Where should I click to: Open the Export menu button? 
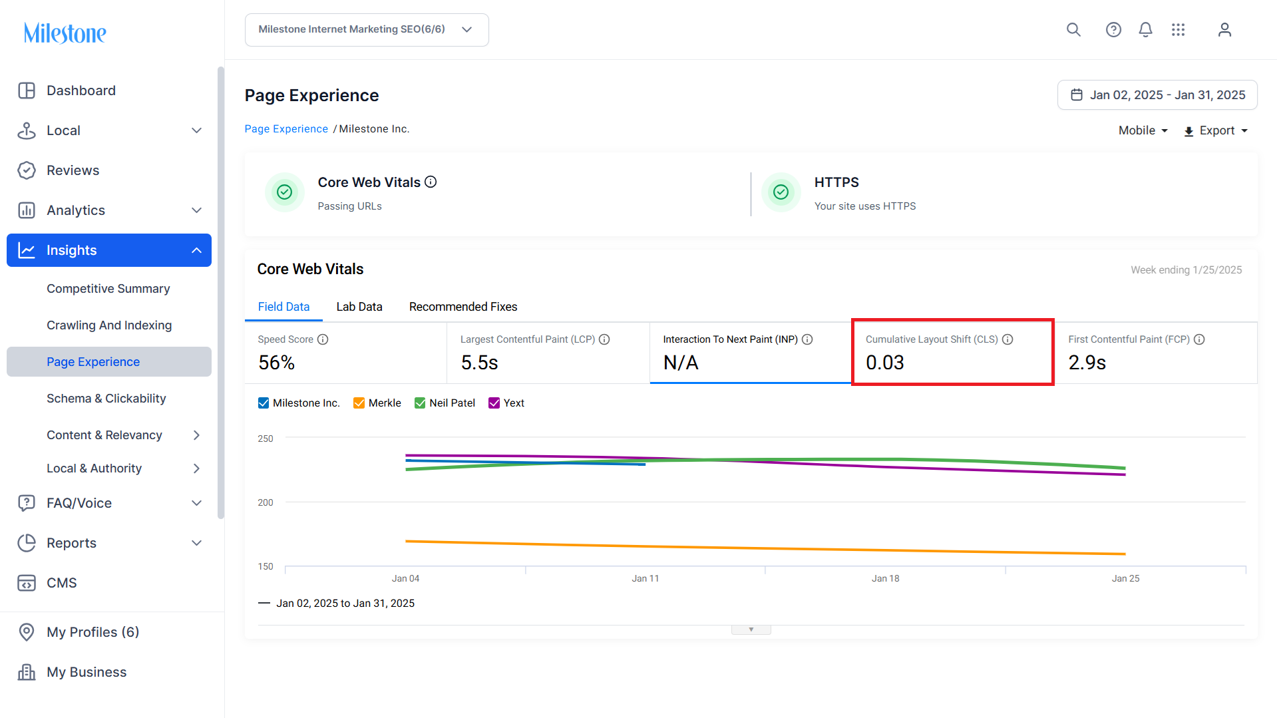coord(1216,130)
